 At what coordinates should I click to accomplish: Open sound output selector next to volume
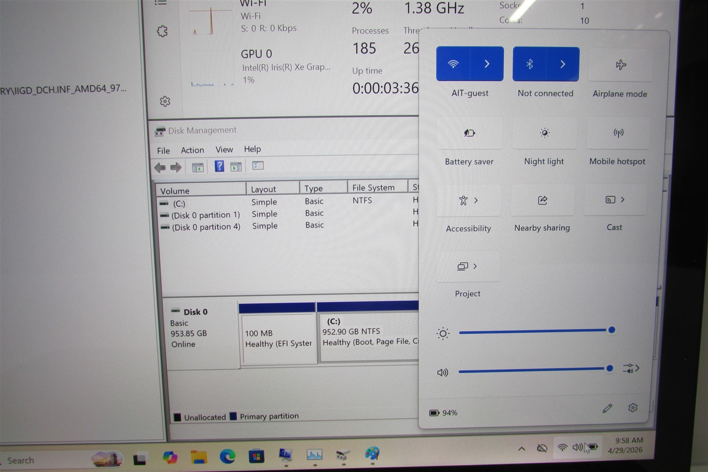point(631,368)
